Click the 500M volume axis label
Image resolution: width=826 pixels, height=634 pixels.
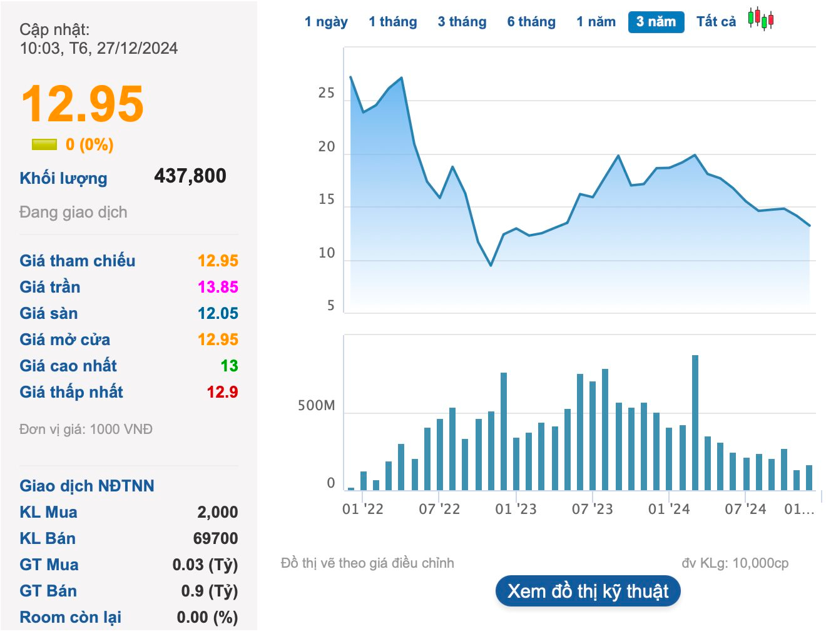tap(316, 405)
